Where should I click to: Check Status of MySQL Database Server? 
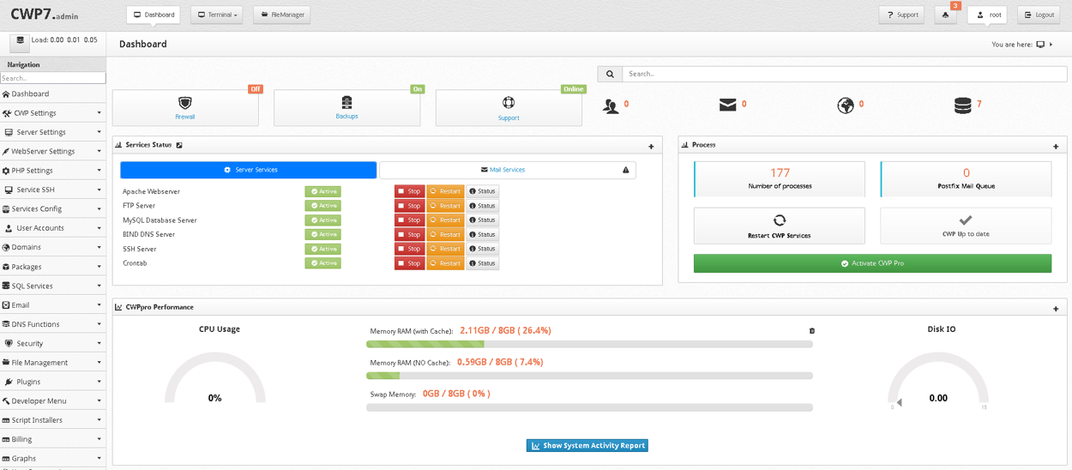pos(483,220)
